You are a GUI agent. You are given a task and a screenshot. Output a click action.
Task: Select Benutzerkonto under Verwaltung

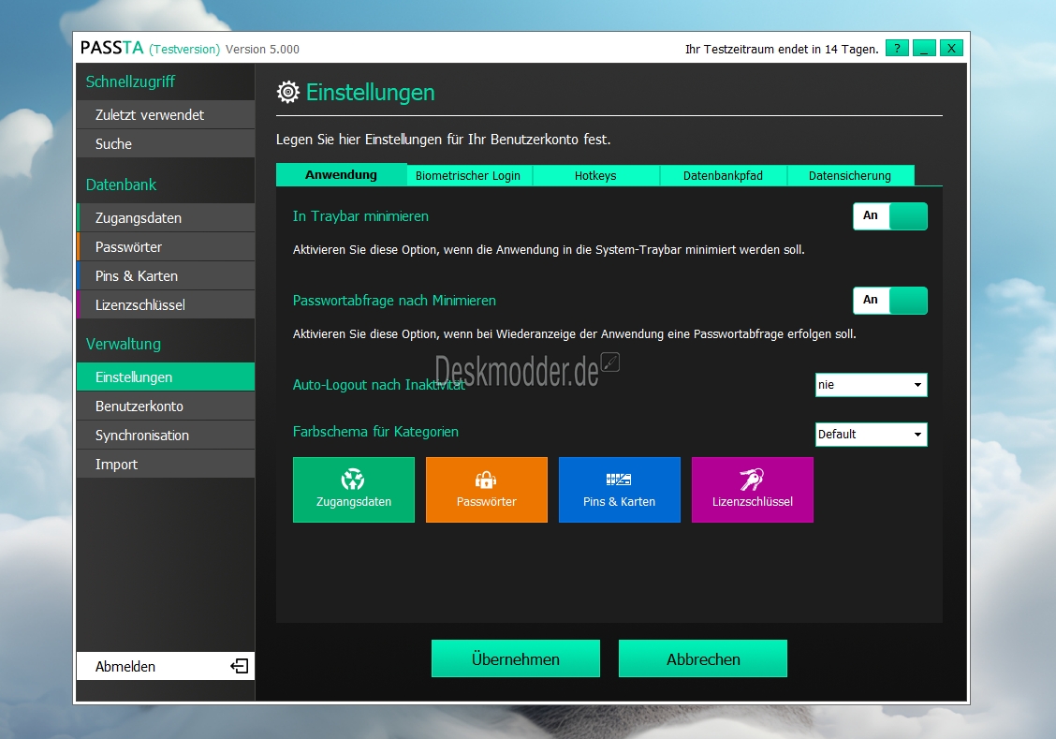point(139,406)
